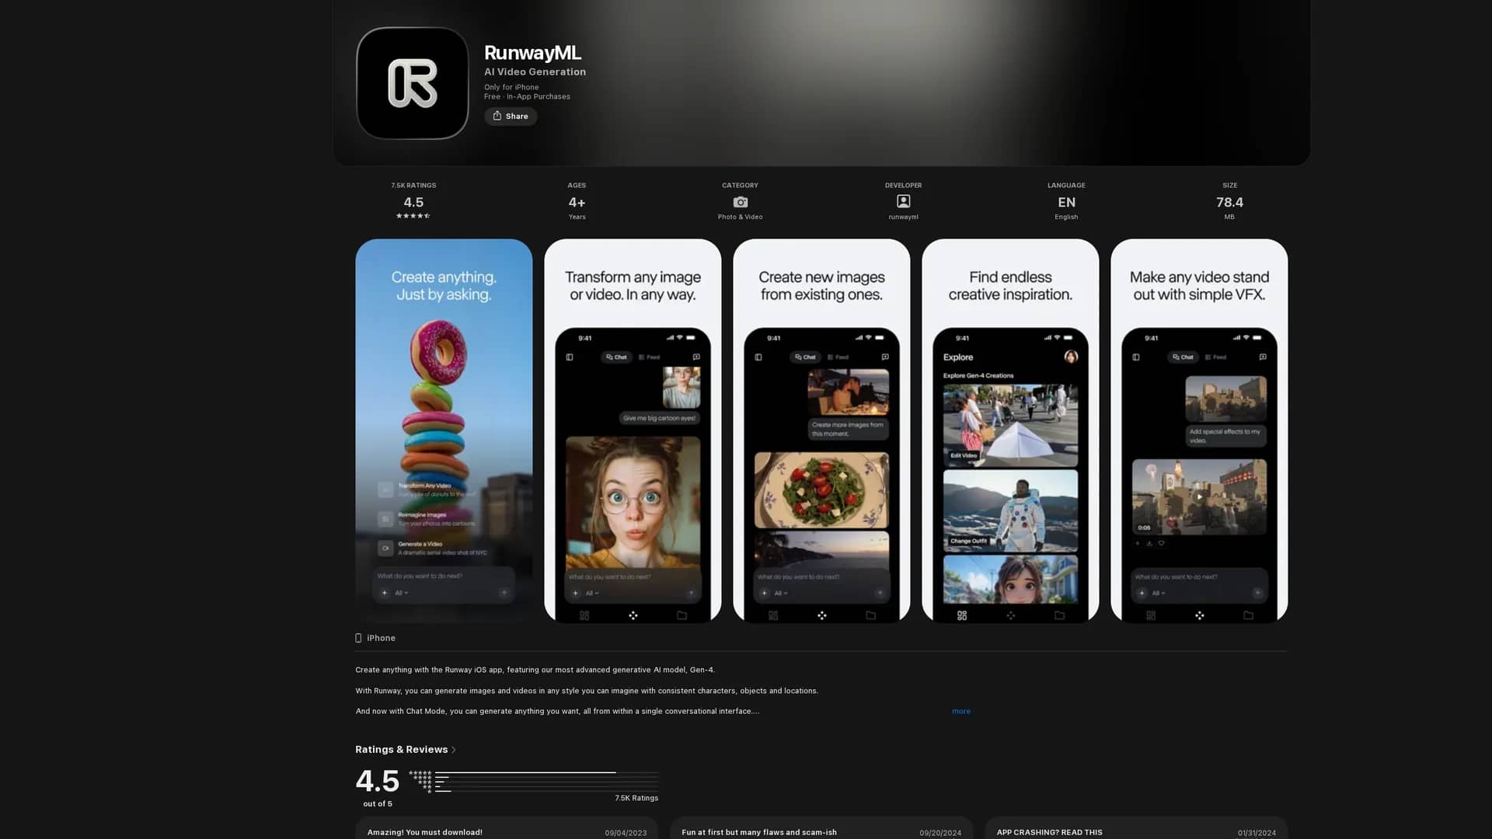Click center sparkle icon in third screenshot bottom bar
The width and height of the screenshot is (1492, 839).
[x=822, y=615]
